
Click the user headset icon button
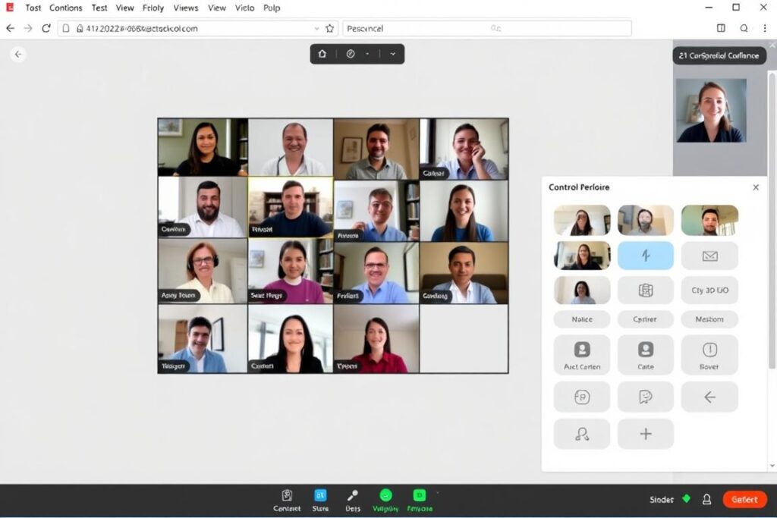582,434
